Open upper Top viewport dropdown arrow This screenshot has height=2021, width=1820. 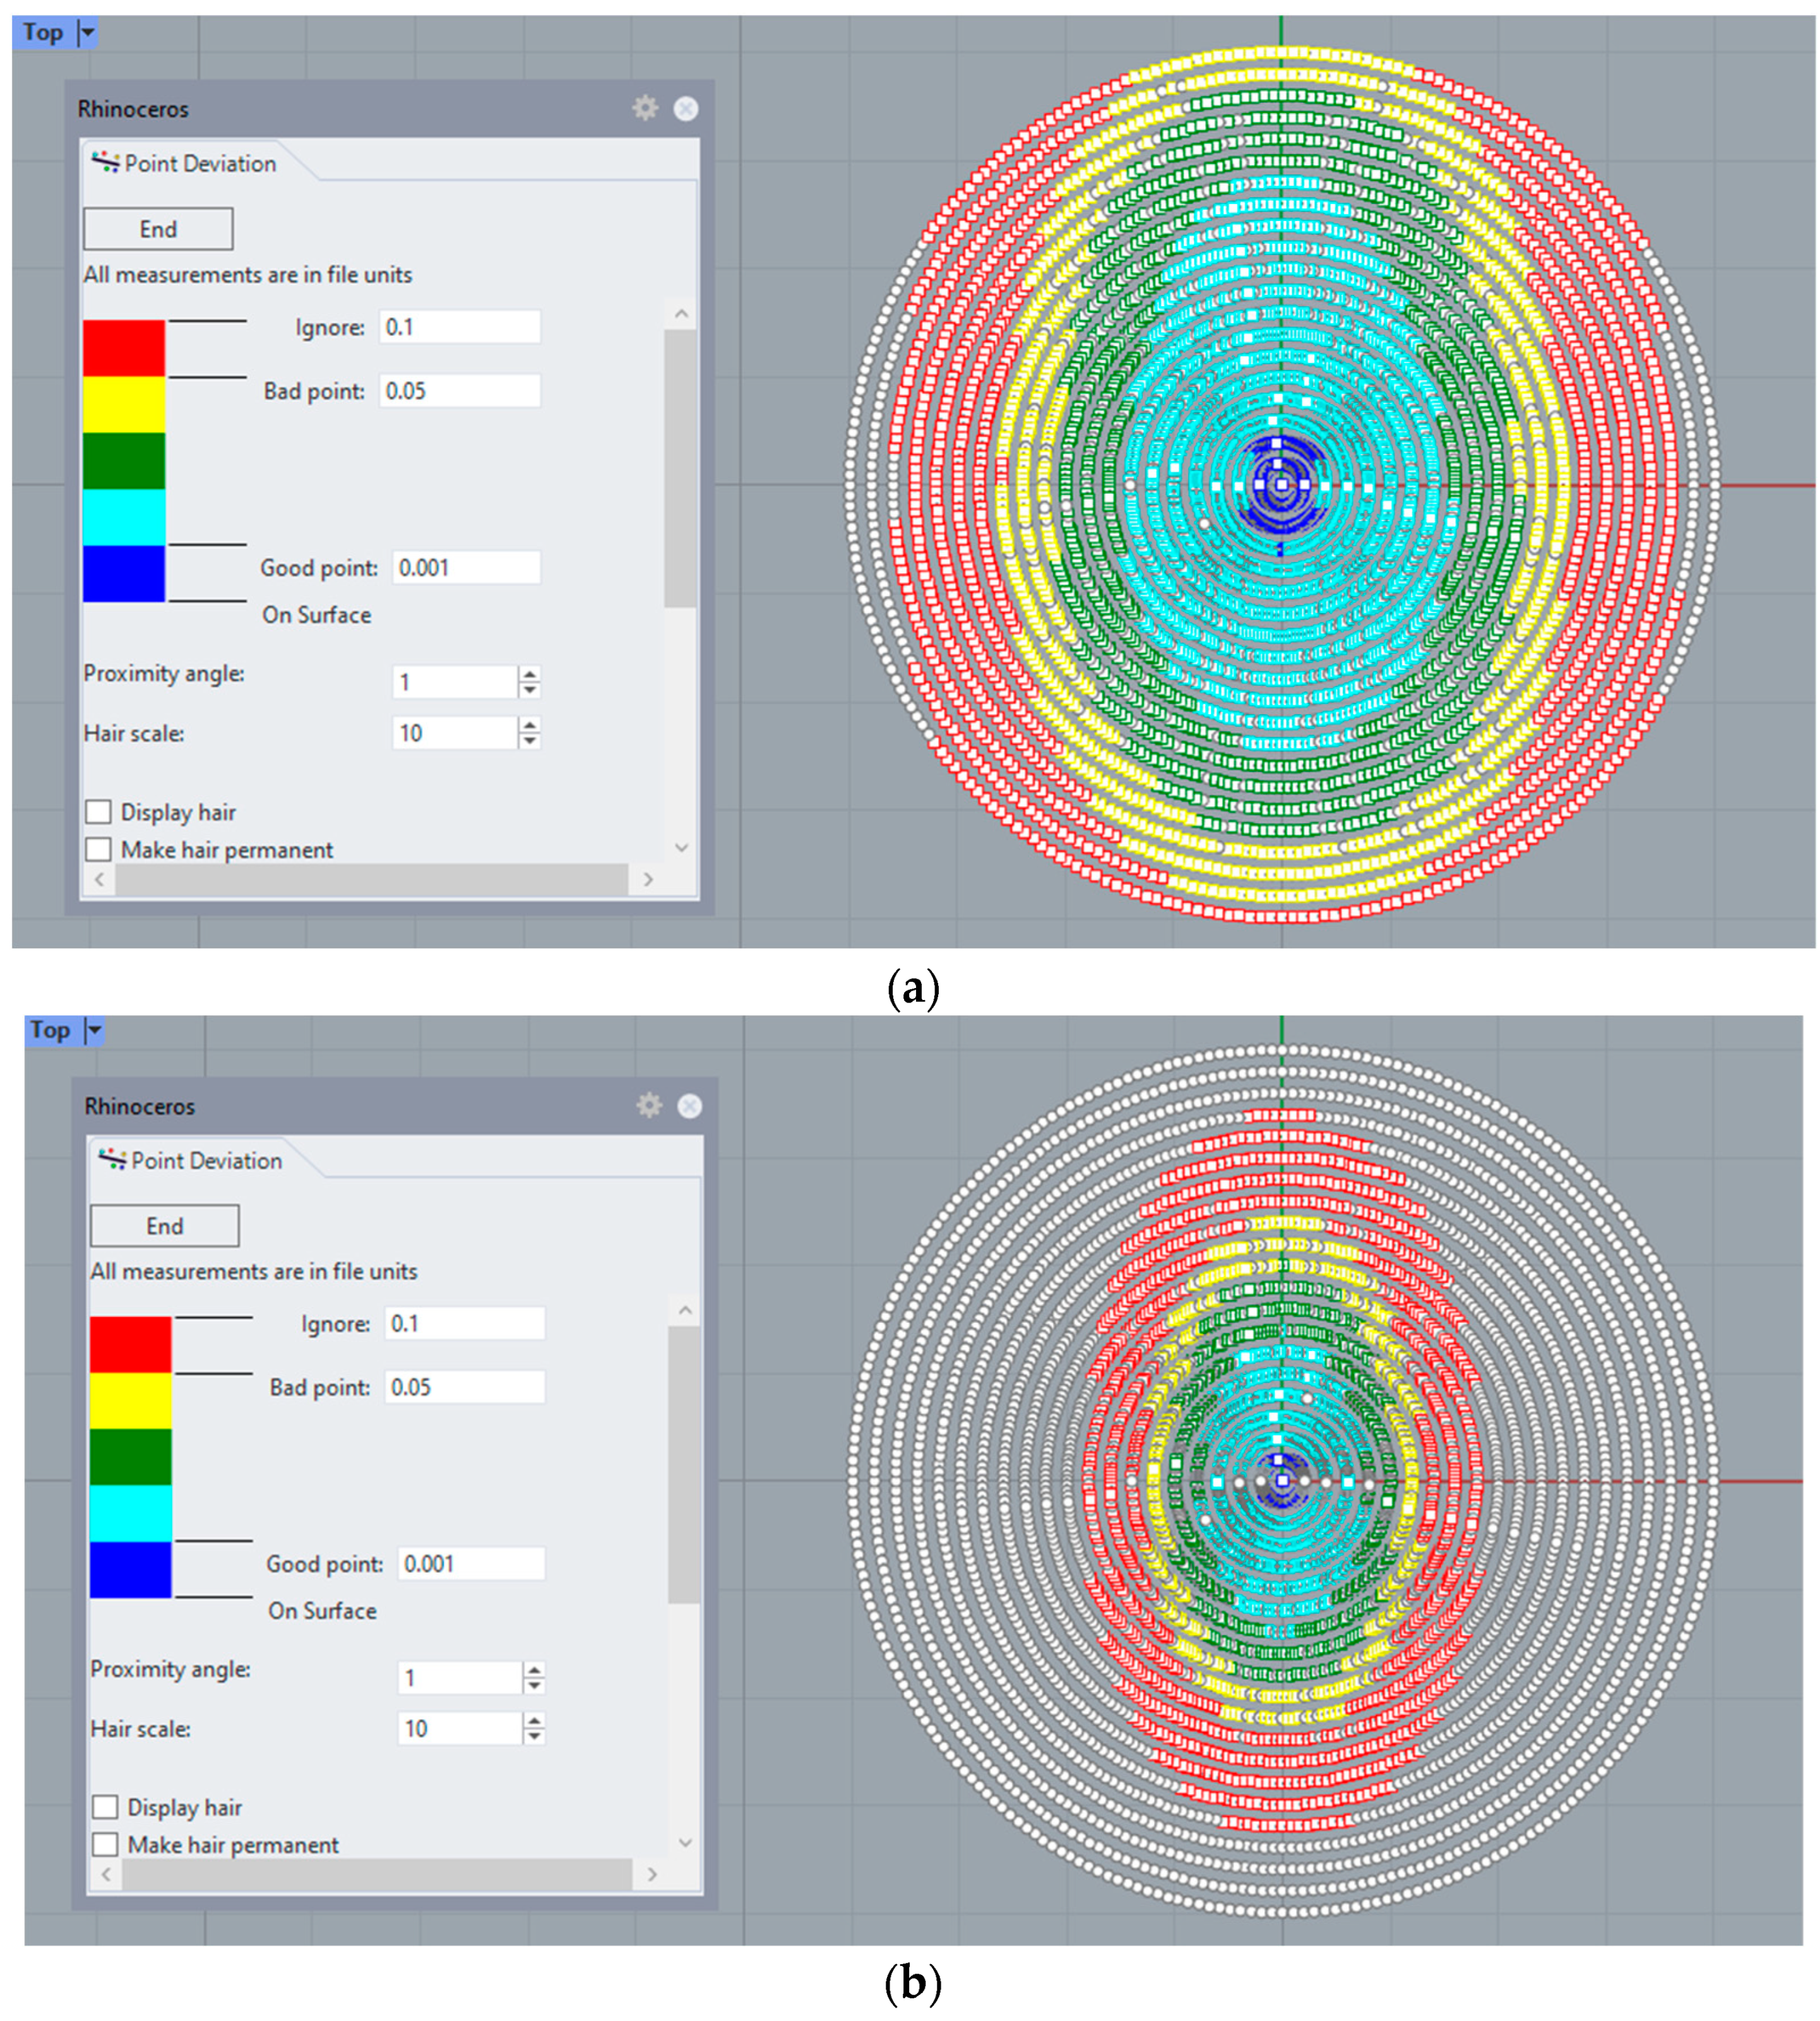click(88, 33)
